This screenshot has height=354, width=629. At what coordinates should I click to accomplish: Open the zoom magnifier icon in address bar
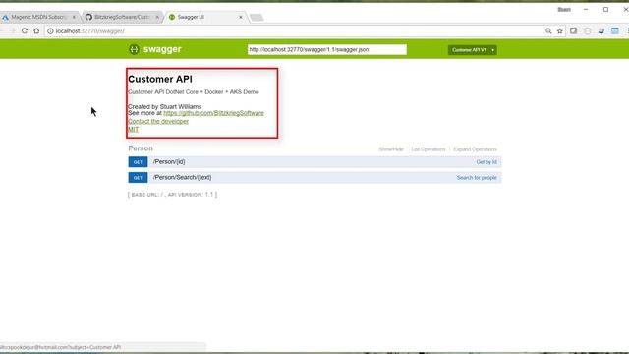pos(548,30)
